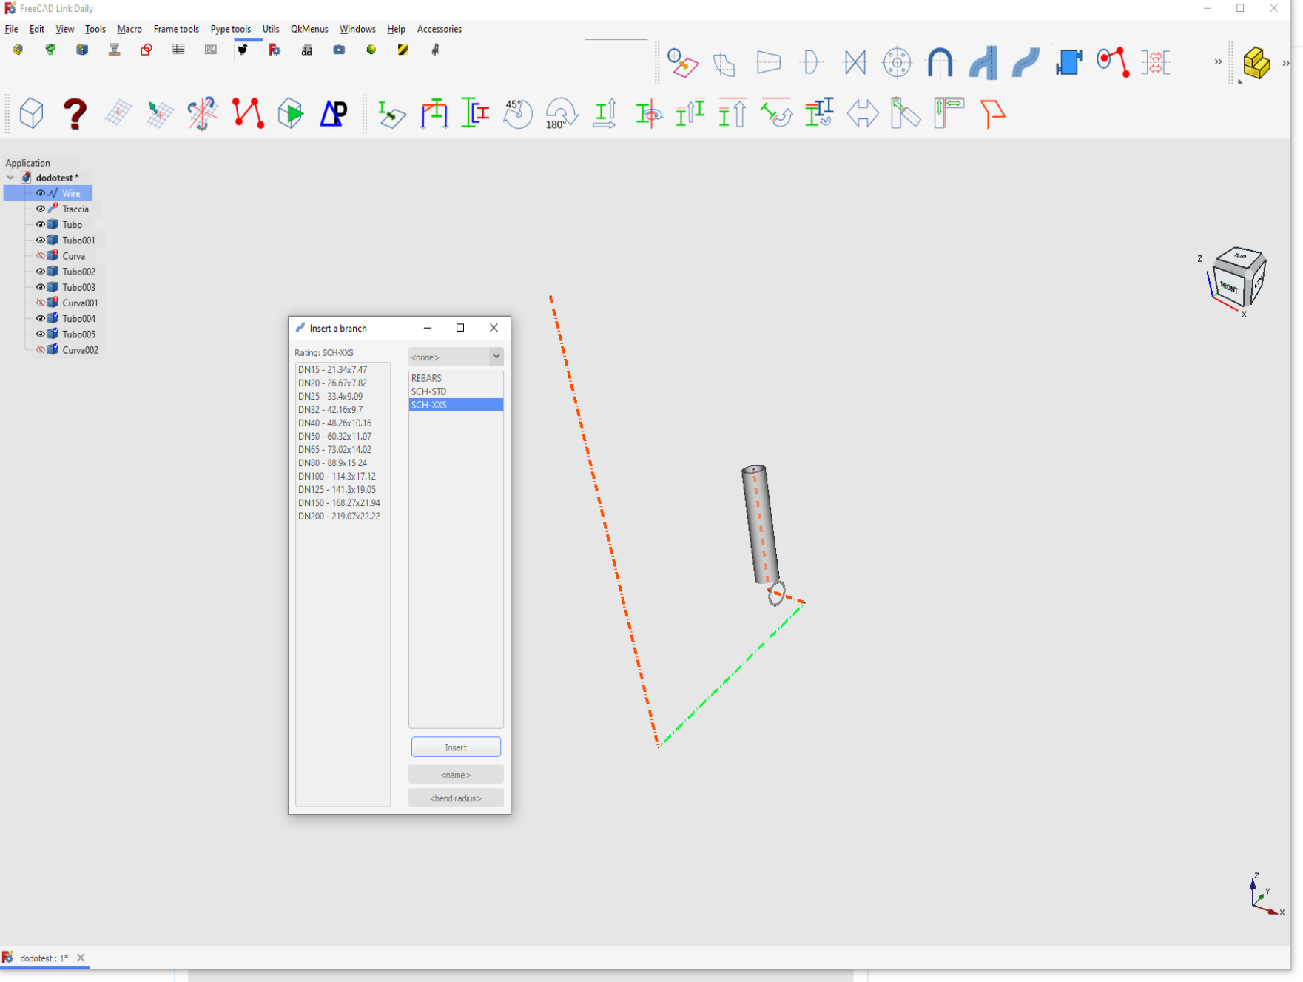Toggle Tubo001 visibility eye

click(x=41, y=240)
